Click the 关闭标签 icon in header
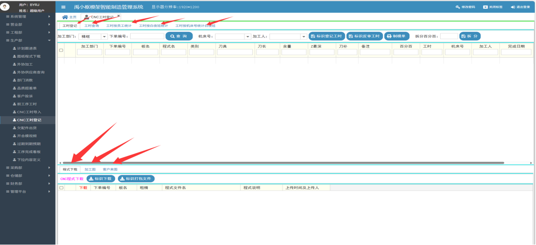 [x=485, y=7]
